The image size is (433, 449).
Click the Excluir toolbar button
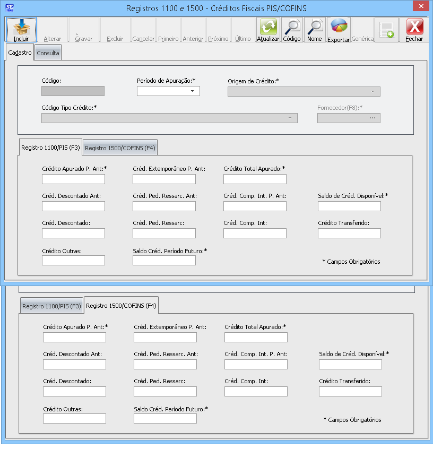pos(115,31)
